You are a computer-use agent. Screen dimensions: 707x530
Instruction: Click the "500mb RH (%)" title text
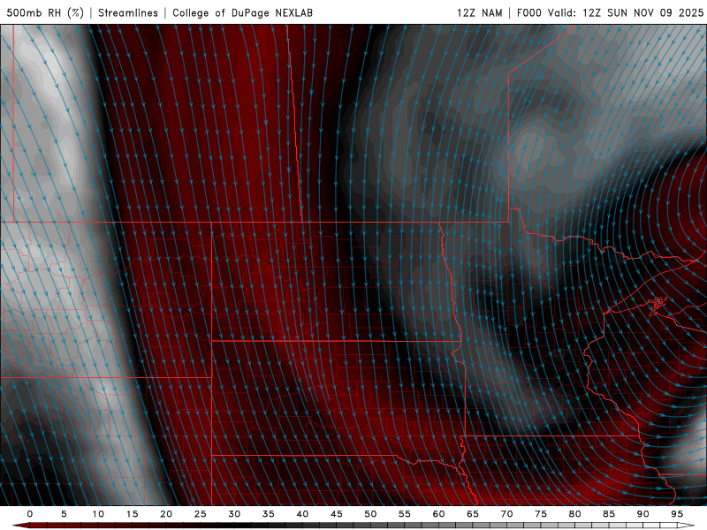pos(45,12)
